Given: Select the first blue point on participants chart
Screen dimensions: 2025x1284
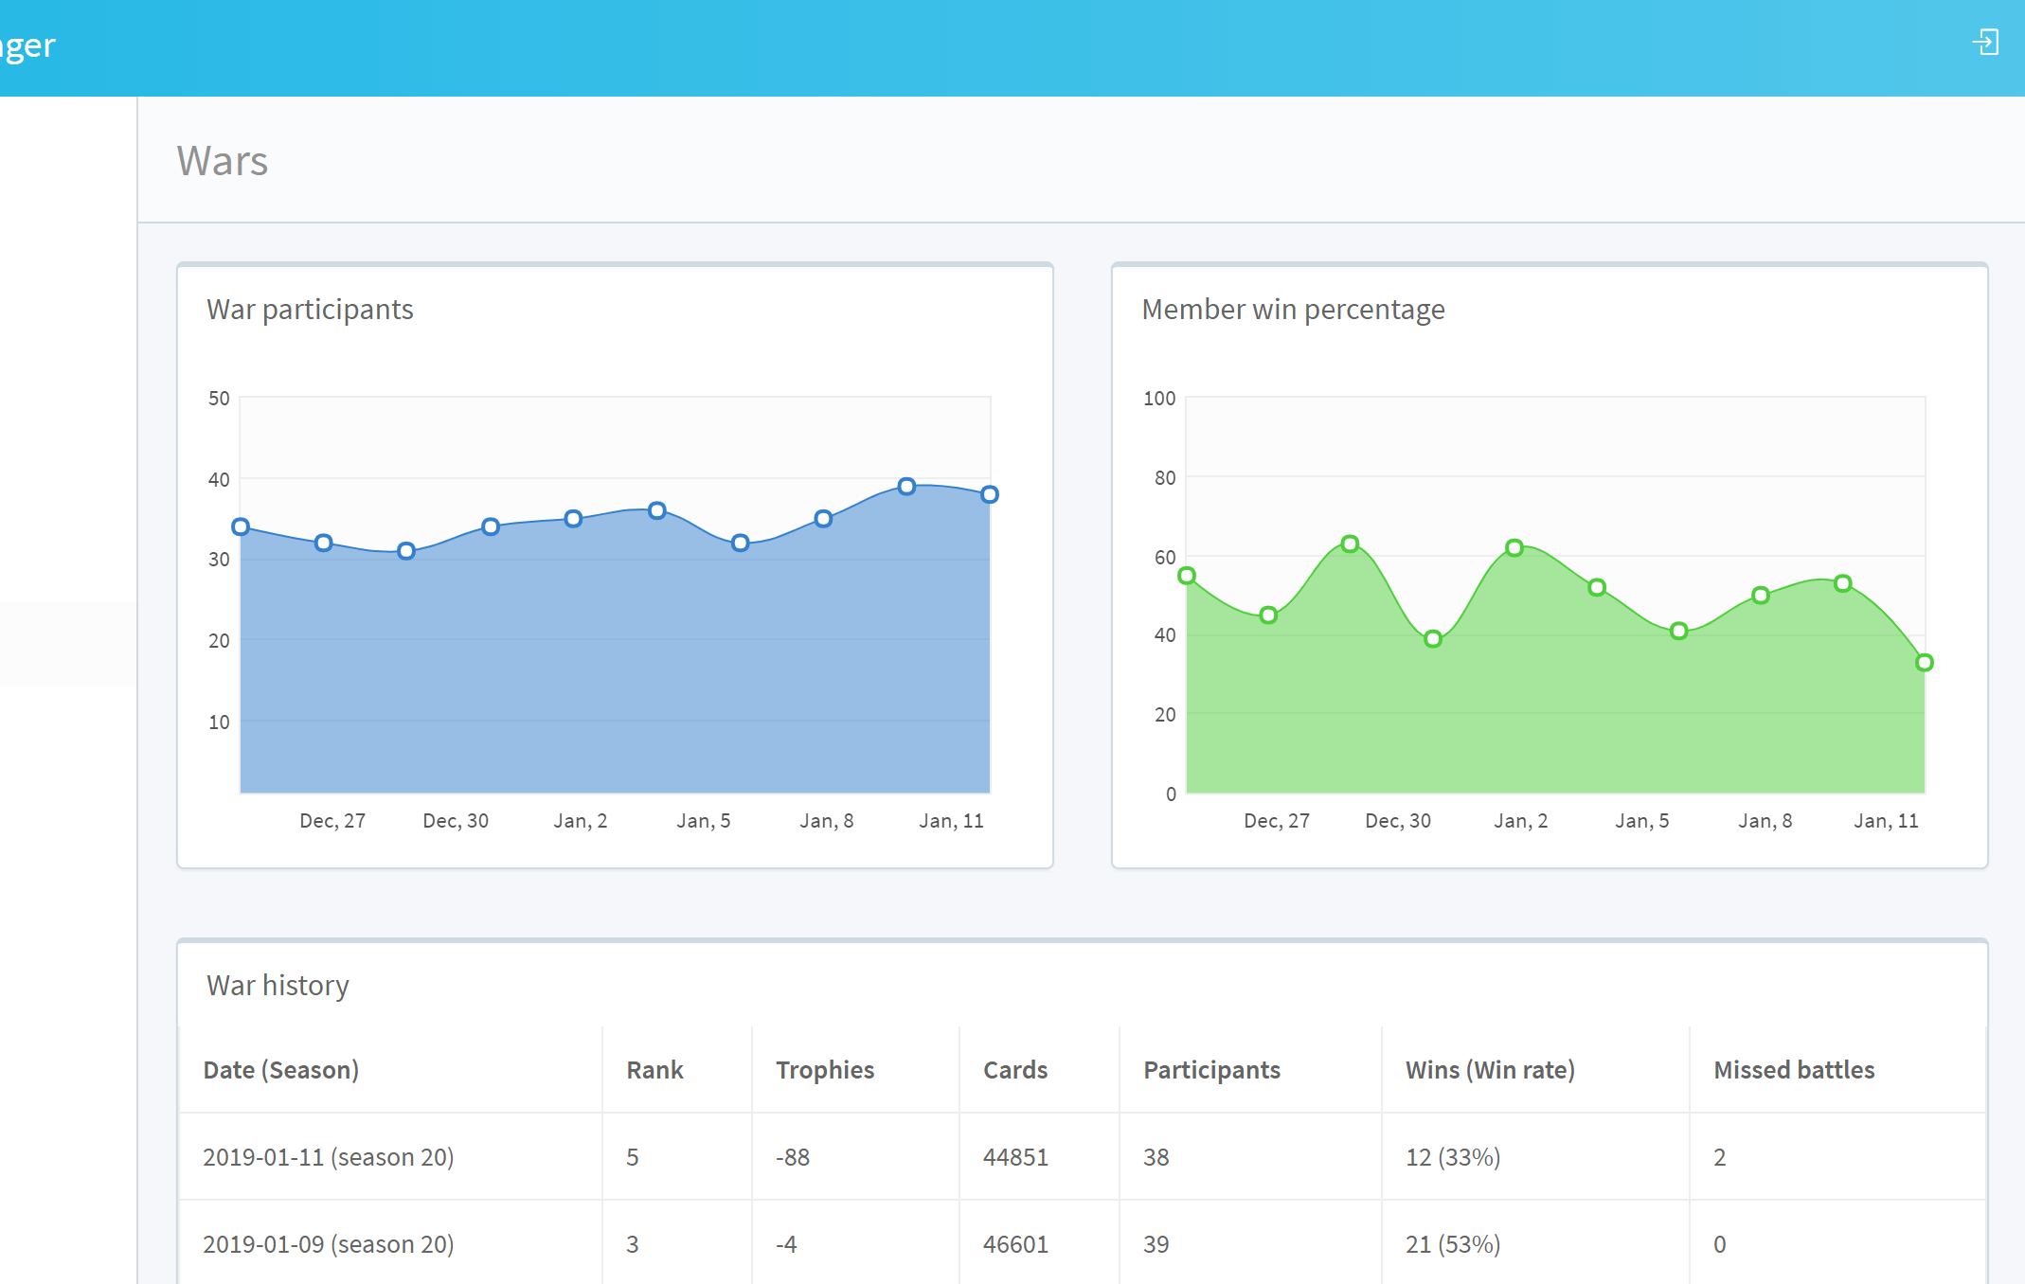Looking at the screenshot, I should tap(241, 526).
